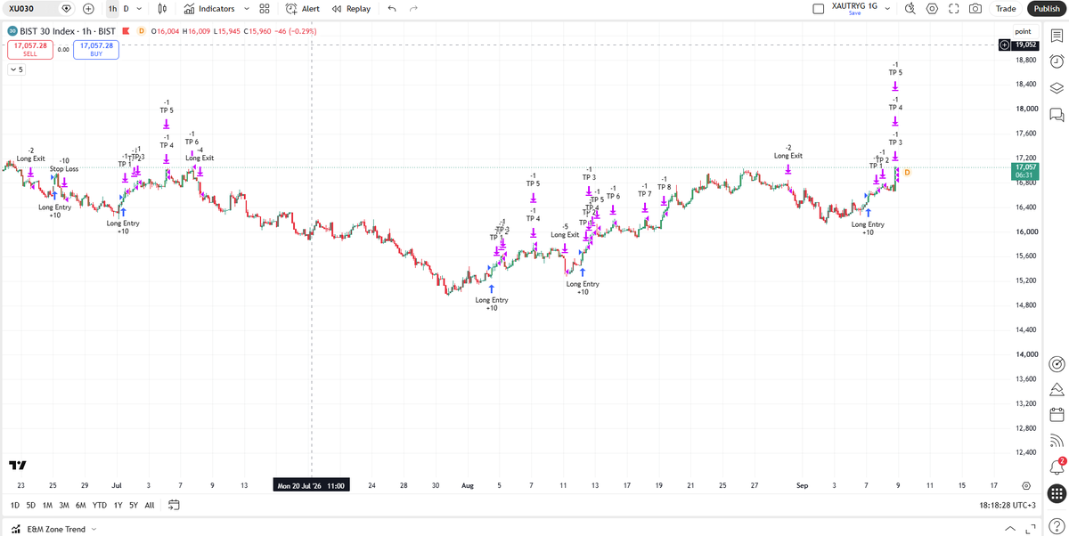This screenshot has height=536, width=1069.
Task: Open the apps grid at sidebar bottom
Action: [1057, 493]
